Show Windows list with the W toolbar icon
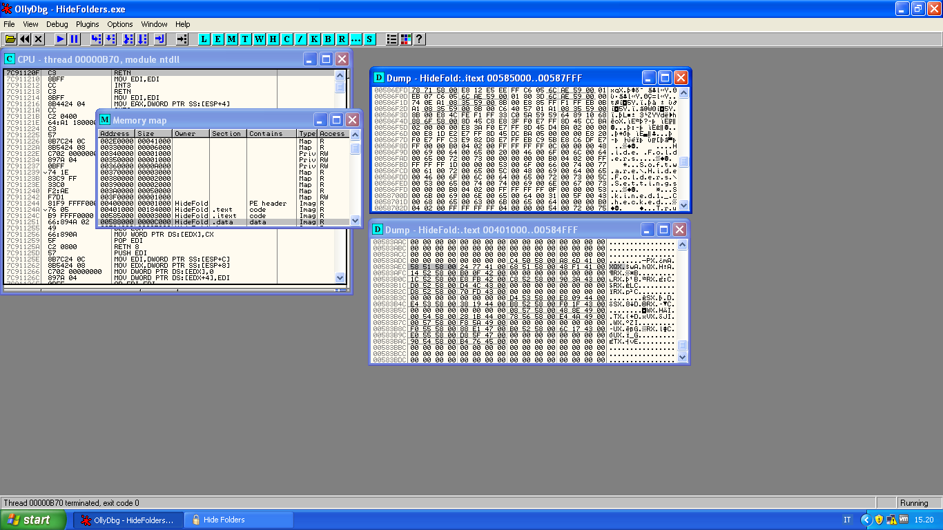This screenshot has width=943, height=530. coord(260,39)
